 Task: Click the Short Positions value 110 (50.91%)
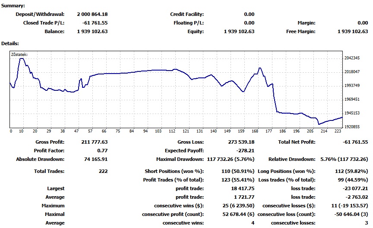coord(238,171)
